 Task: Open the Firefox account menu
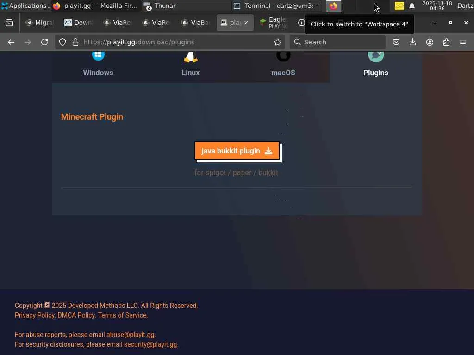(x=430, y=42)
